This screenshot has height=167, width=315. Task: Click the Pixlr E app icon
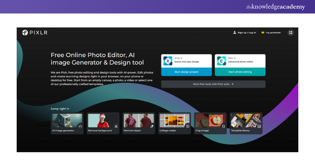coord(221,61)
